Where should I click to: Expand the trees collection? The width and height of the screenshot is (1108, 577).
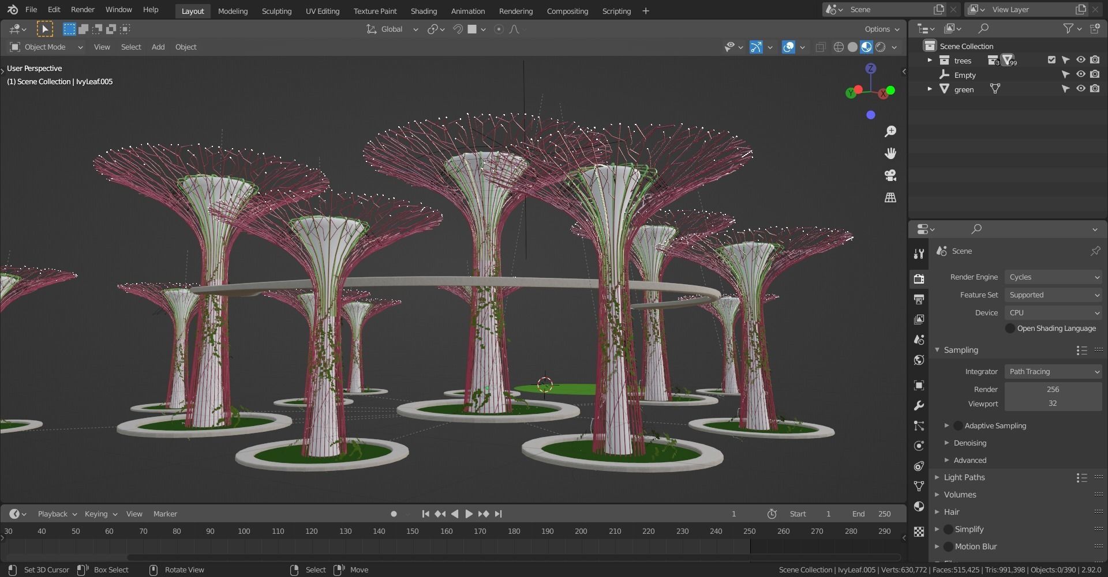click(x=930, y=61)
